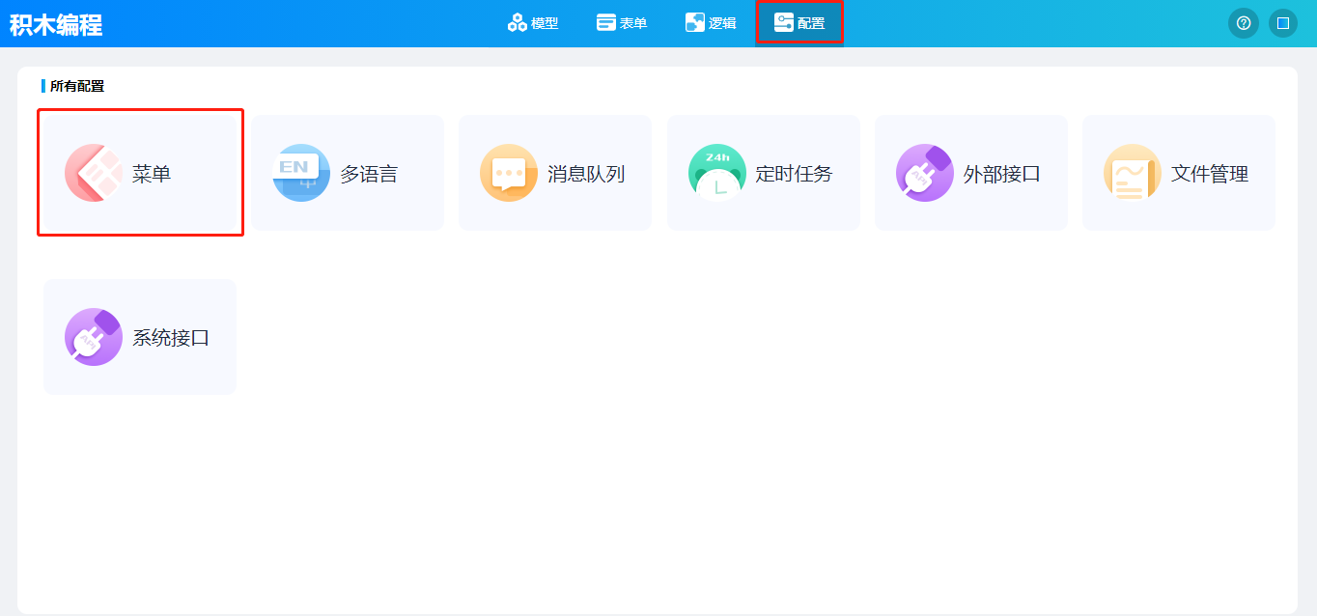
Task: Go to the 逻辑 tab label
Action: pos(722,23)
